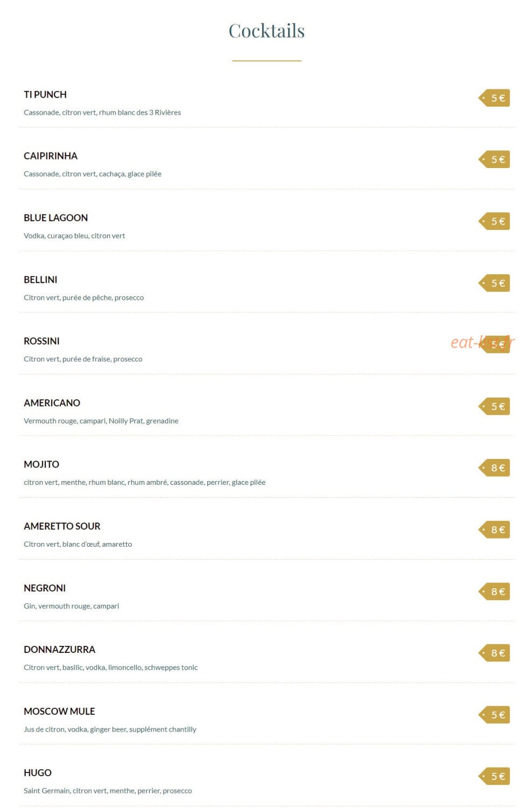The width and height of the screenshot is (527, 808).
Task: Click the Hugo ingredients description text
Action: pyautogui.click(x=108, y=791)
